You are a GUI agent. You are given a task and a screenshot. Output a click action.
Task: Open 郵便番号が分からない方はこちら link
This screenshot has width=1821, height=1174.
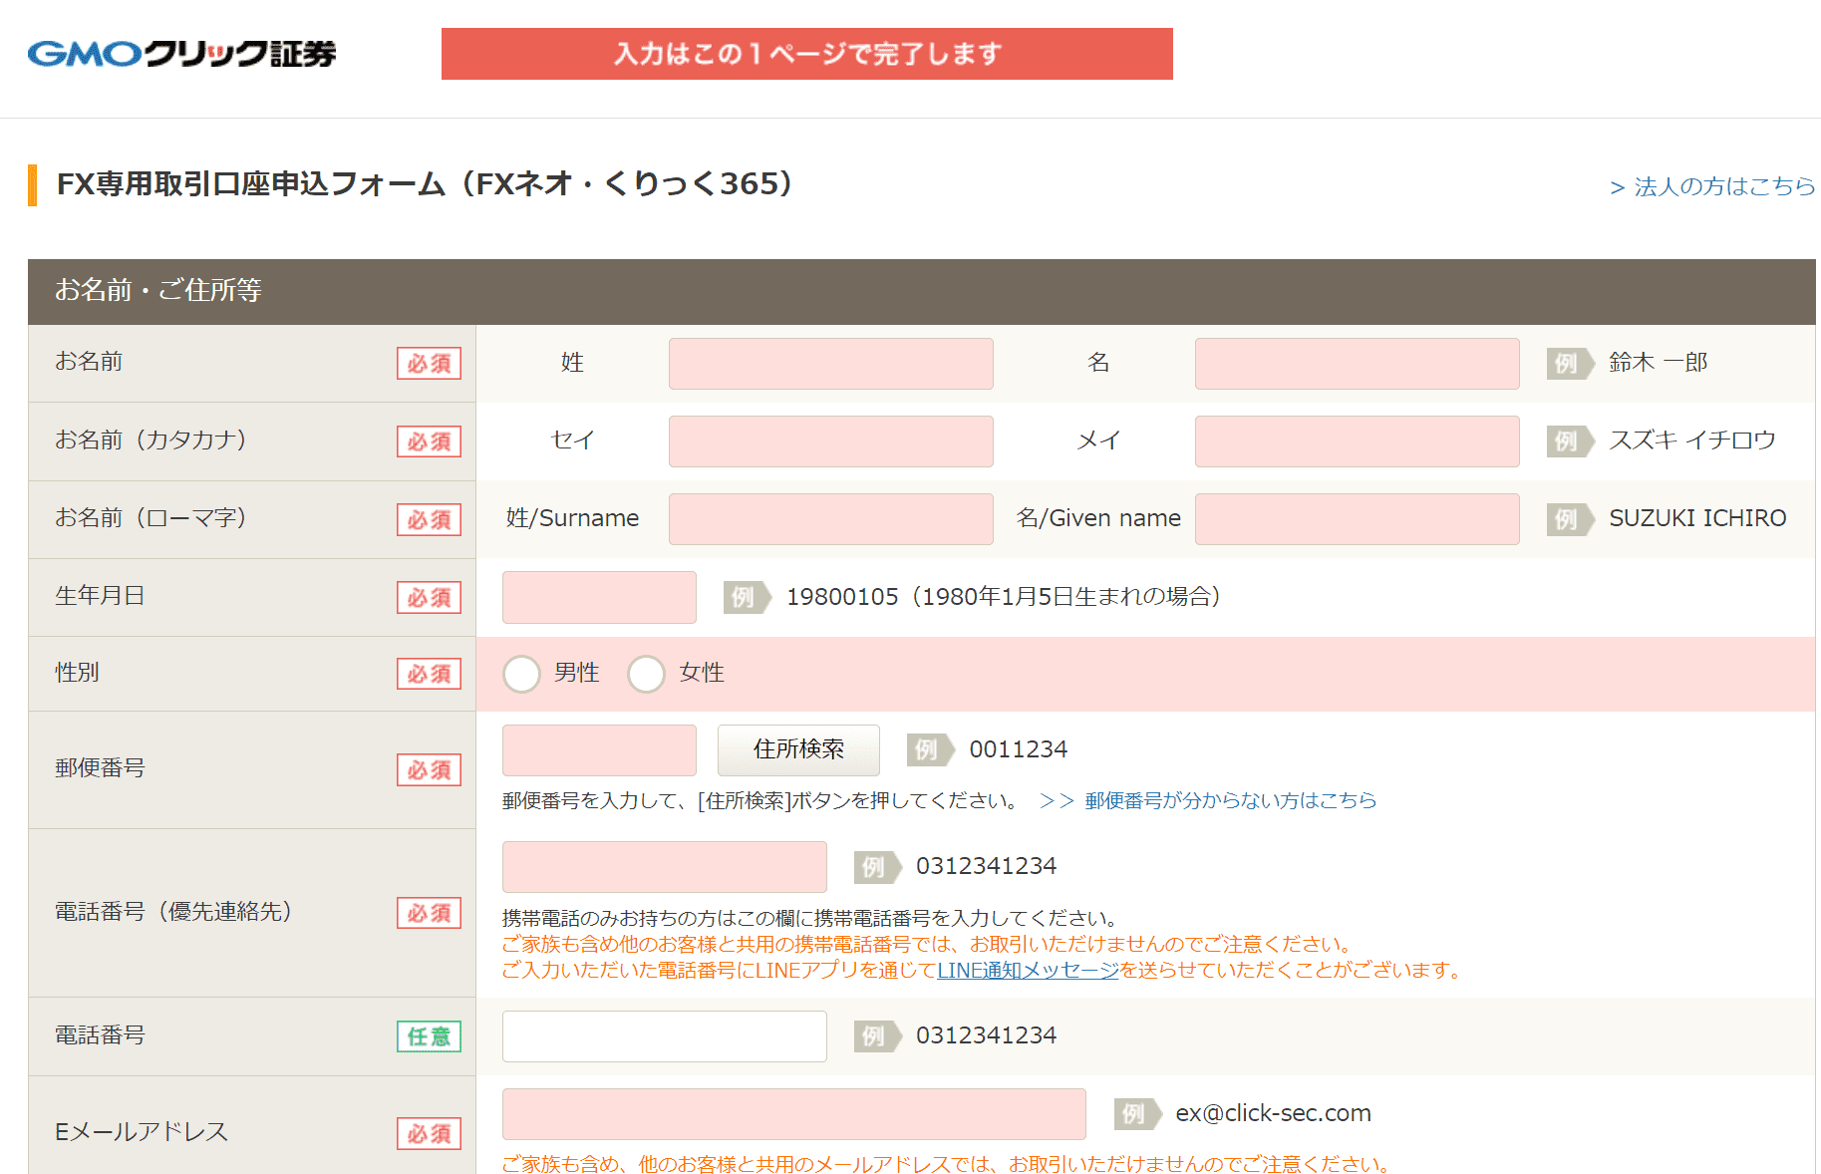click(x=1230, y=800)
